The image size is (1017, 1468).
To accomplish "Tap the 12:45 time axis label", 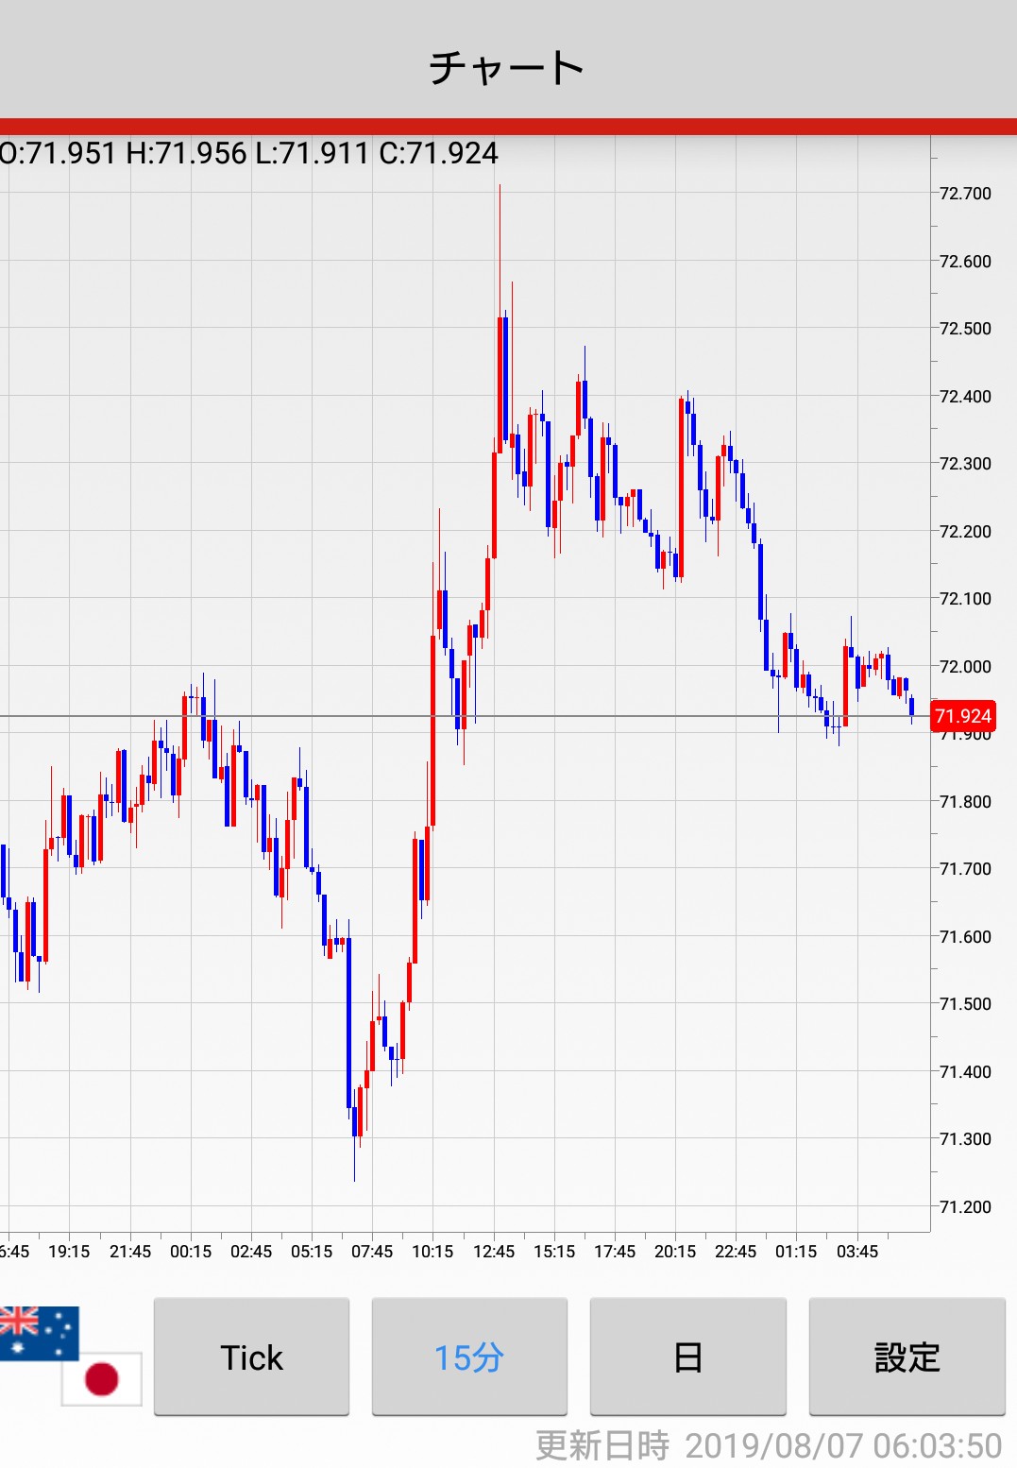I will tap(494, 1252).
